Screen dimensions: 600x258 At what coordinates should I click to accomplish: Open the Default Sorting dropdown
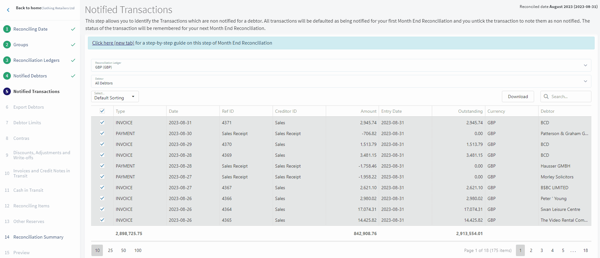[115, 97]
